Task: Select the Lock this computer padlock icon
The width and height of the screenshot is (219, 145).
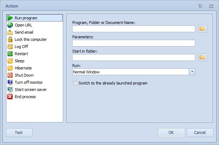Action: coord(10,39)
